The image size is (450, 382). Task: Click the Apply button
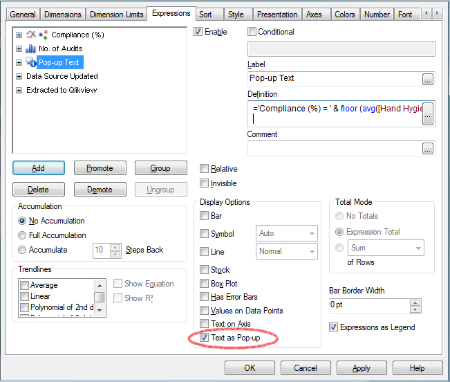362,368
